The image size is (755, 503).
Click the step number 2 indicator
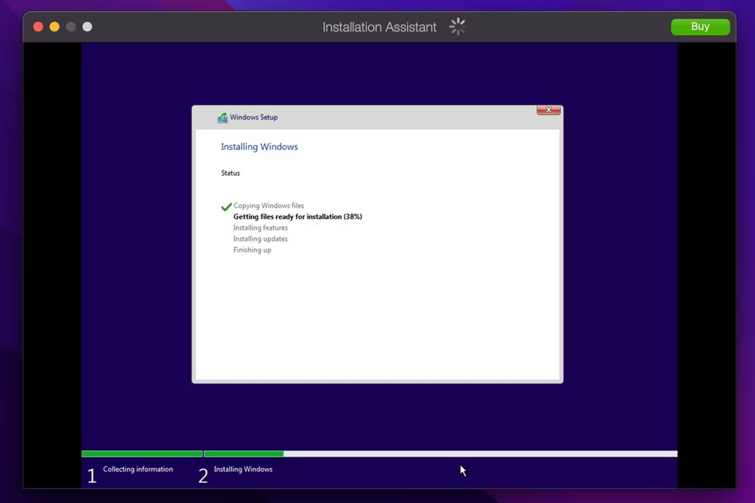203,476
